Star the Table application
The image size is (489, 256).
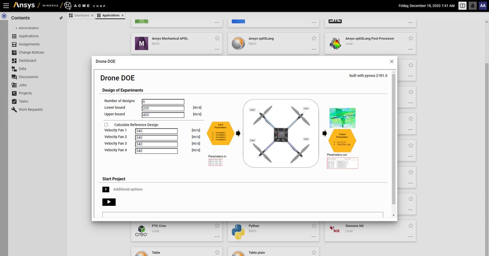217,252
